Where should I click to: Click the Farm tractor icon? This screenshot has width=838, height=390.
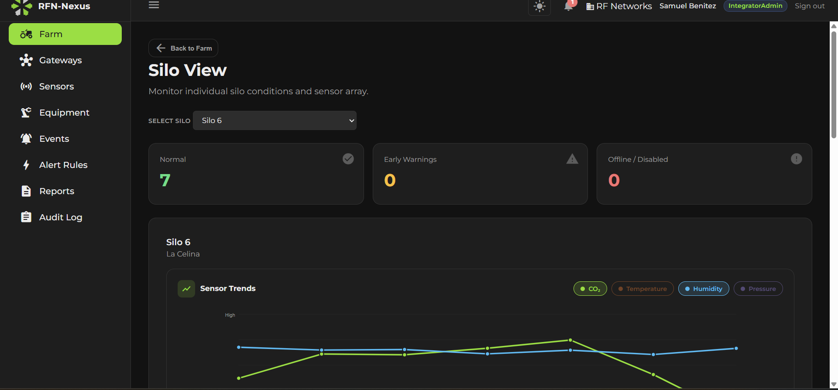pos(26,34)
